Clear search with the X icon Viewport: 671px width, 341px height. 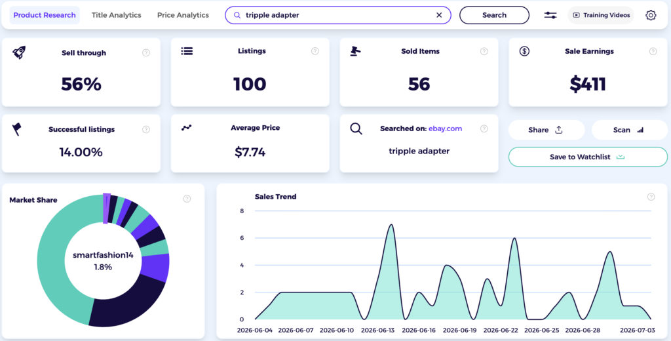(439, 15)
